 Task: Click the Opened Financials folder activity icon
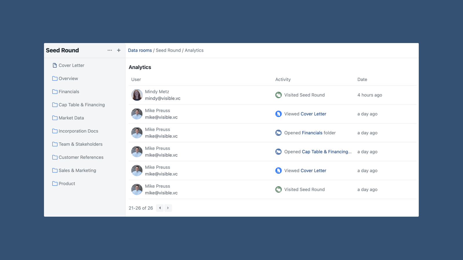(278, 133)
